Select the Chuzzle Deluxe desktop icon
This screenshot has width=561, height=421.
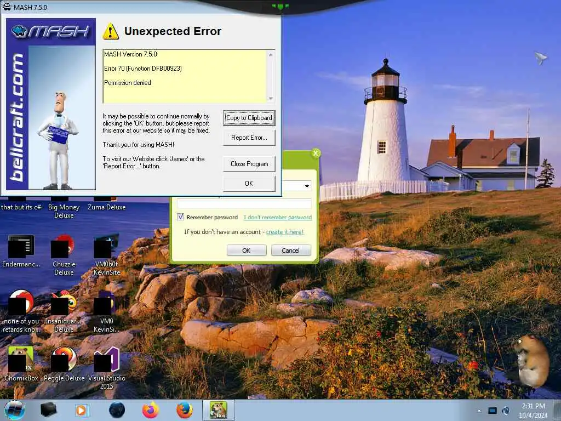tap(64, 255)
